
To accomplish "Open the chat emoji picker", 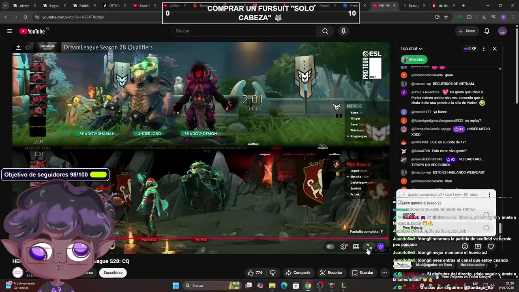I will tap(465, 246).
